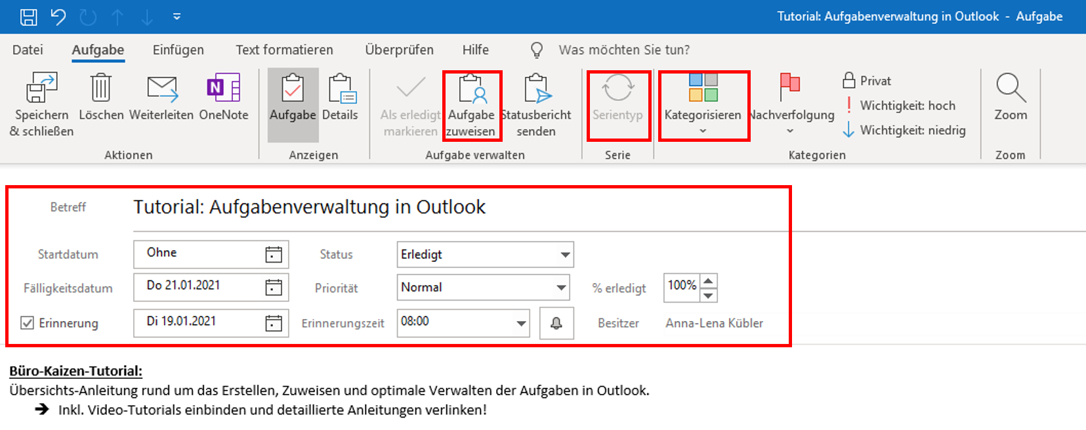Screen dimensions: 1086x430
Task: Undo the last action
Action: (58, 17)
